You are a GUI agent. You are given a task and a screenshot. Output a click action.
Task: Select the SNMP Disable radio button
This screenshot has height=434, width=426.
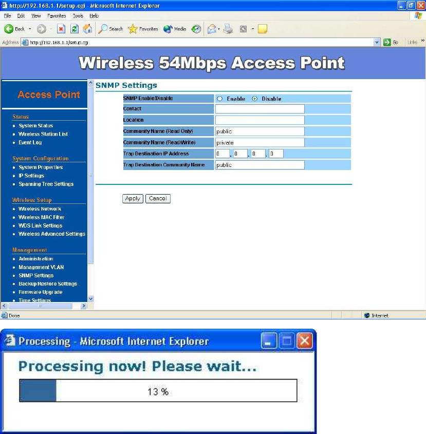(x=254, y=99)
